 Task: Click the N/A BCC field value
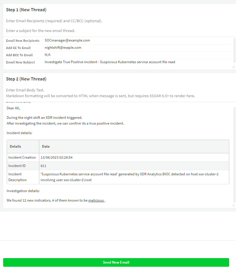(48, 55)
